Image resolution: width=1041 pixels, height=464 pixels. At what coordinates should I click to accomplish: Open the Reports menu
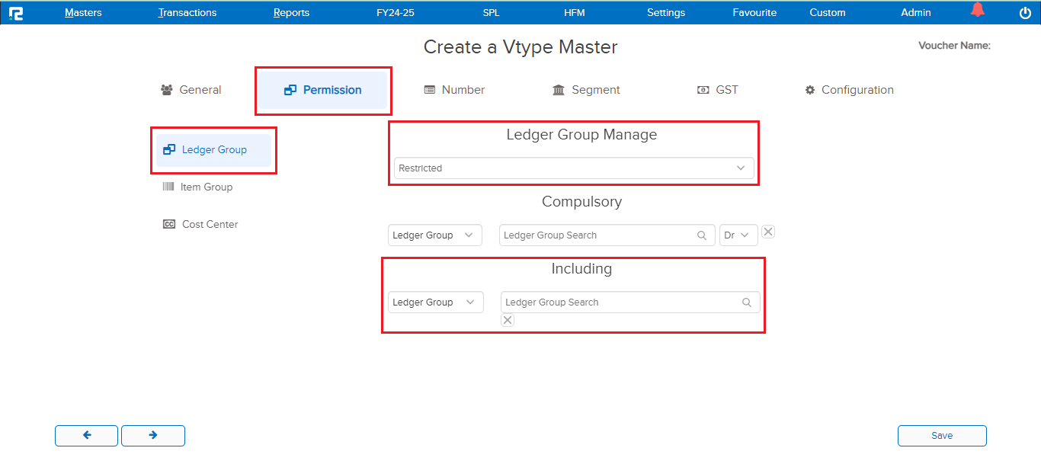(291, 12)
